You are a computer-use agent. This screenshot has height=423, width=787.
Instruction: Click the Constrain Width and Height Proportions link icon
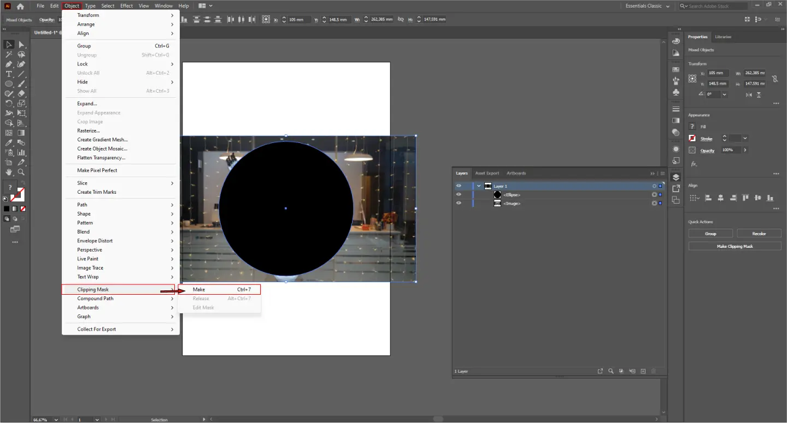[774, 79]
